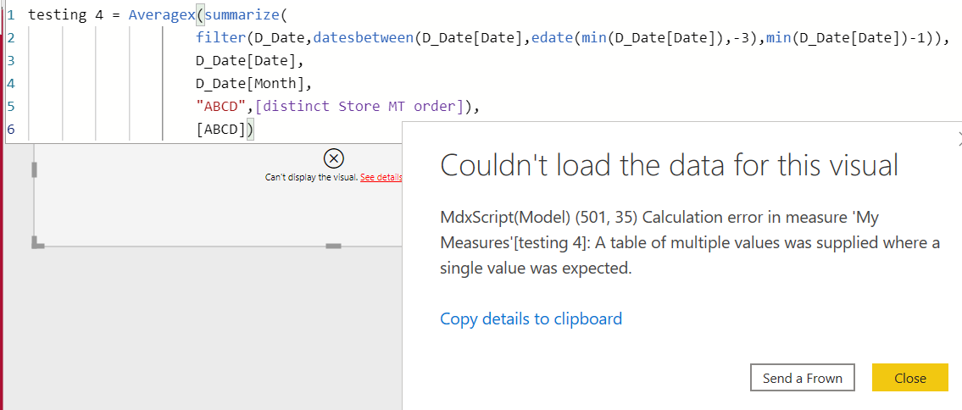Click the visual's left edge resize handle
This screenshot has height=410, width=962.
tap(35, 169)
